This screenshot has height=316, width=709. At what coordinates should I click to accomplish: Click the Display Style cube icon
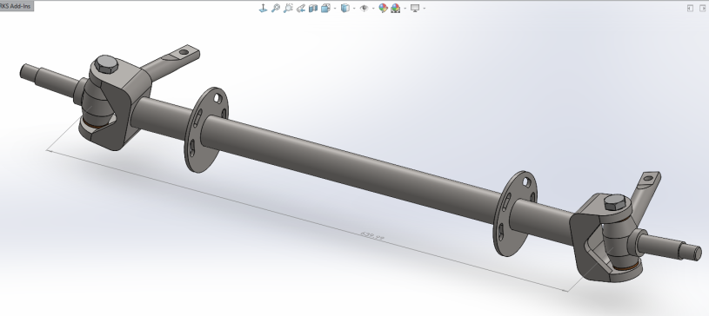coord(345,8)
